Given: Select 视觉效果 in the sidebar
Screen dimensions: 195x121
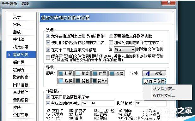Looking at the screenshot, I should pos(21,47).
